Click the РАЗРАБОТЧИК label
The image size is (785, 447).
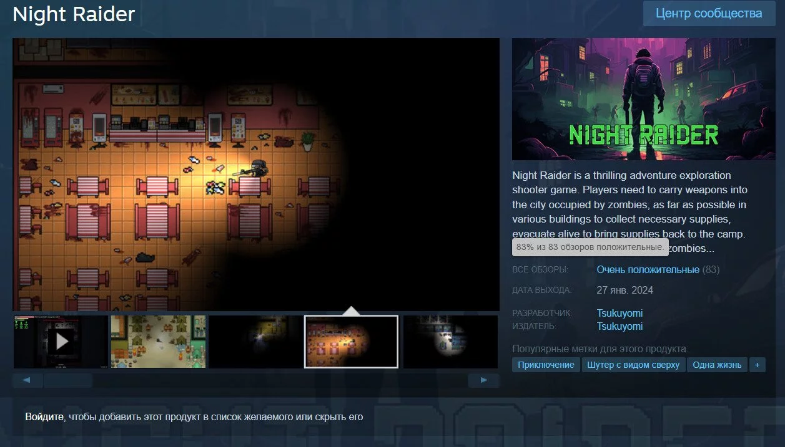tap(542, 313)
